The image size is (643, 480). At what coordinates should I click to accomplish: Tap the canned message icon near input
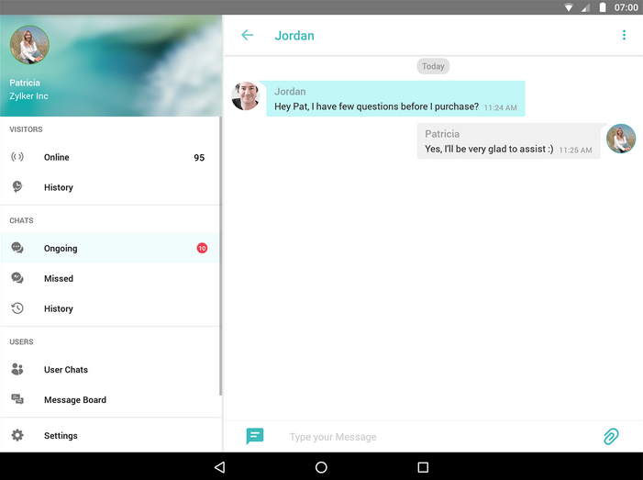(255, 436)
